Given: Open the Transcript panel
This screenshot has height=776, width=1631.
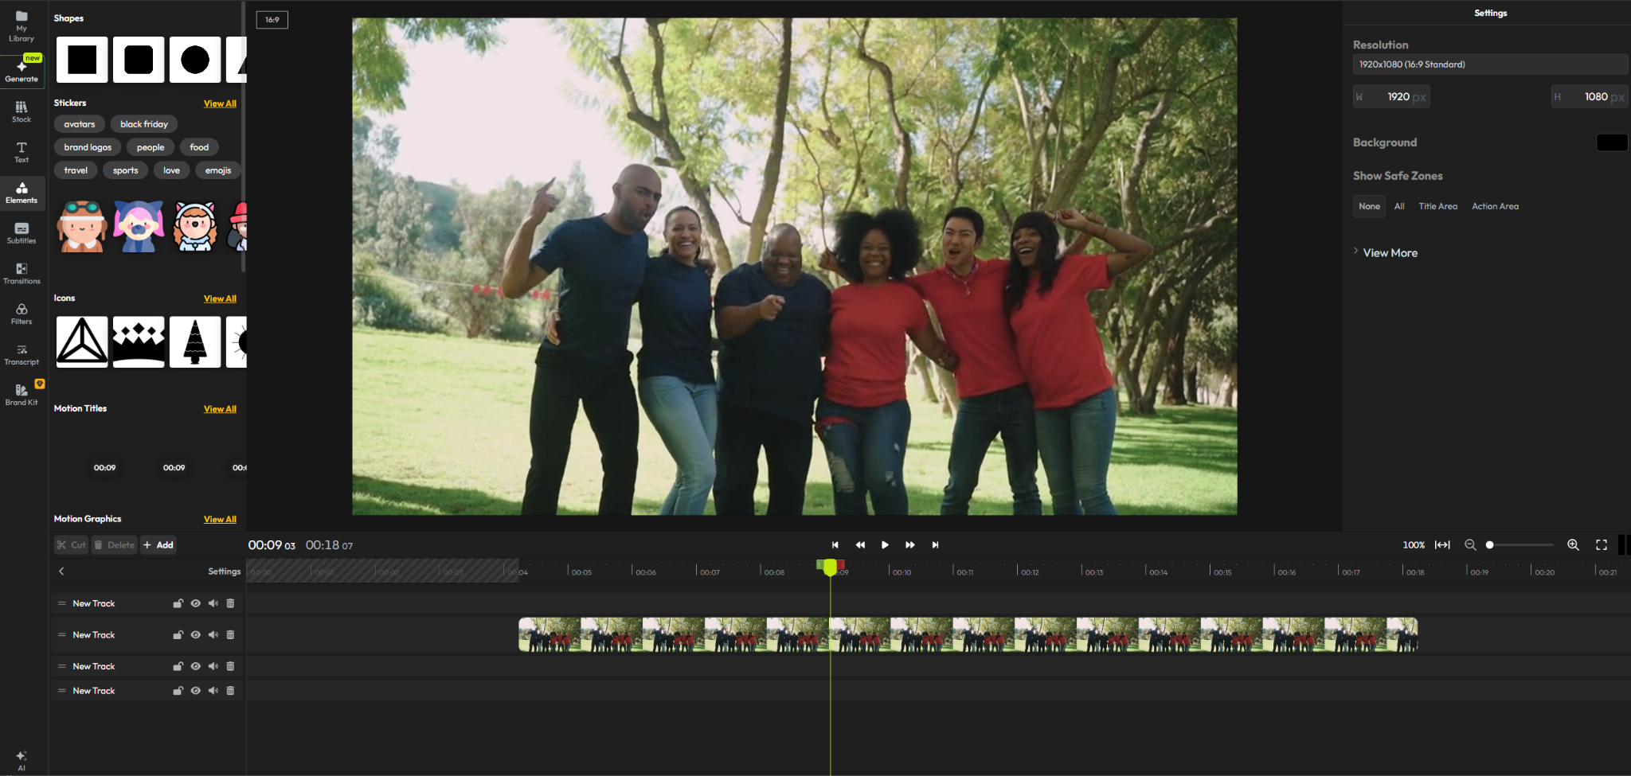Looking at the screenshot, I should tap(22, 355).
